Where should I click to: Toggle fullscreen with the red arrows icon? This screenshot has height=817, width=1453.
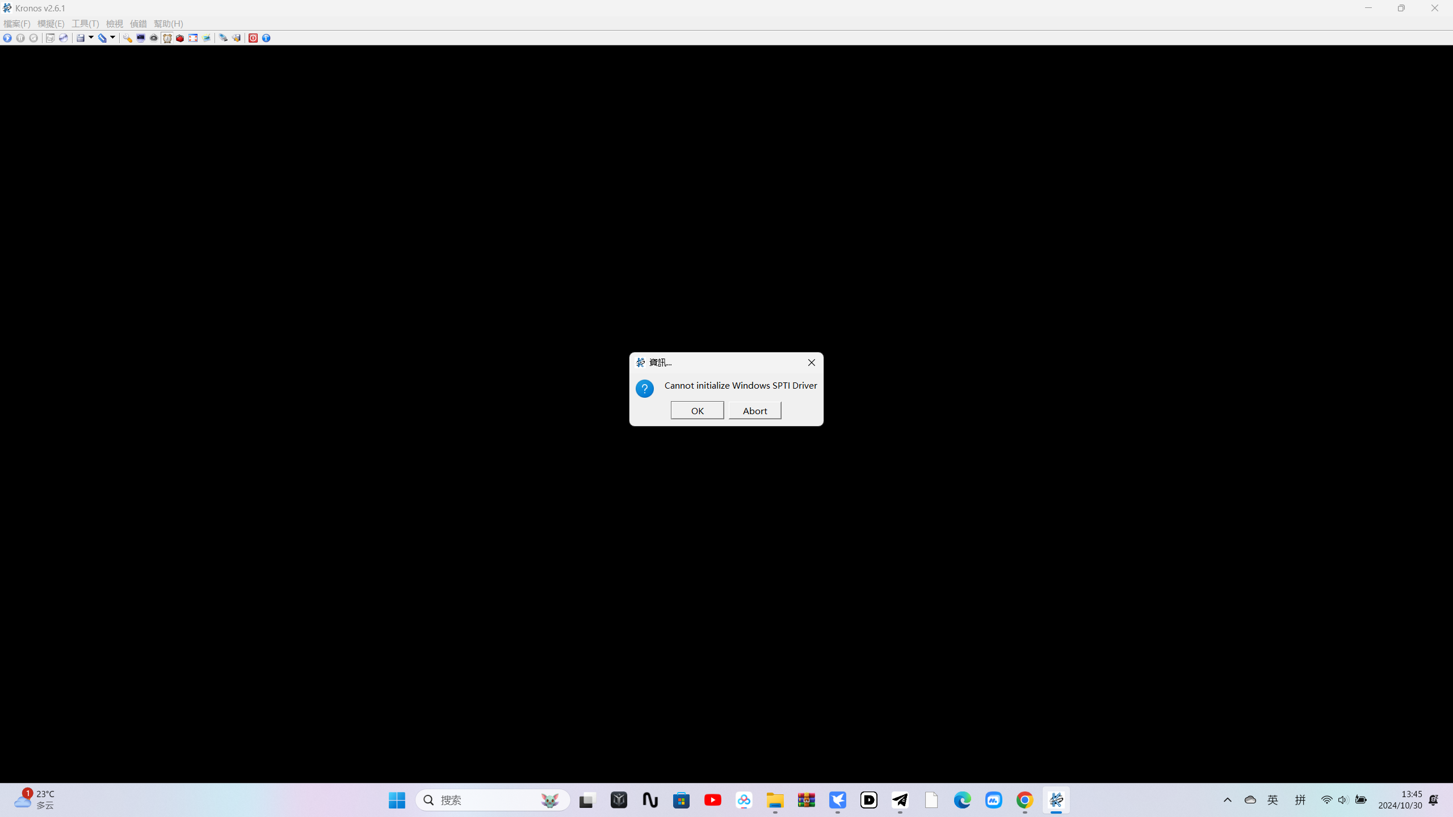coord(193,38)
